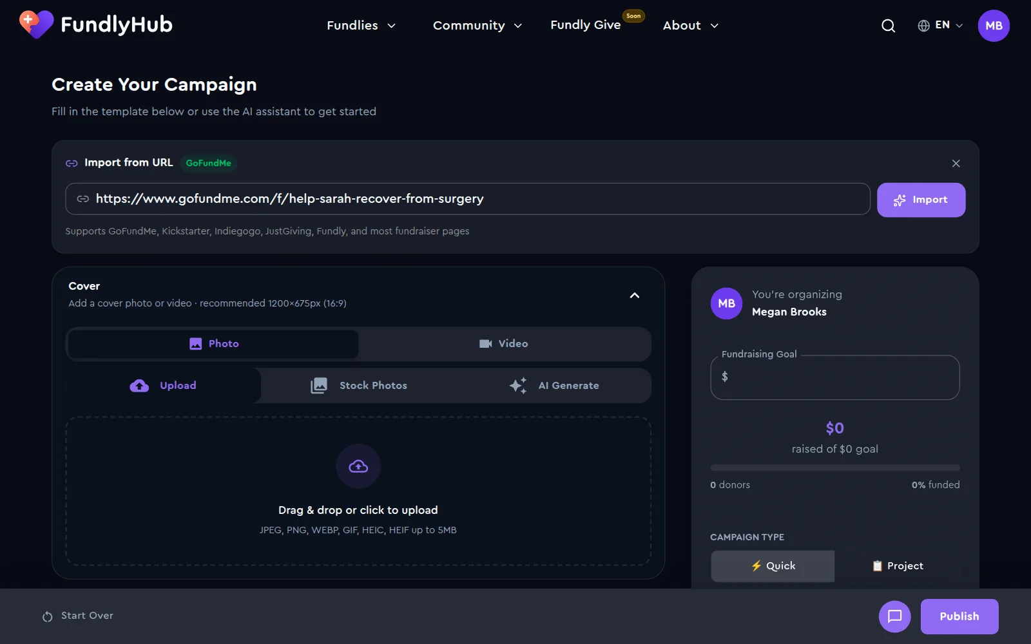
Task: Select the Project campaign type
Action: (x=897, y=566)
